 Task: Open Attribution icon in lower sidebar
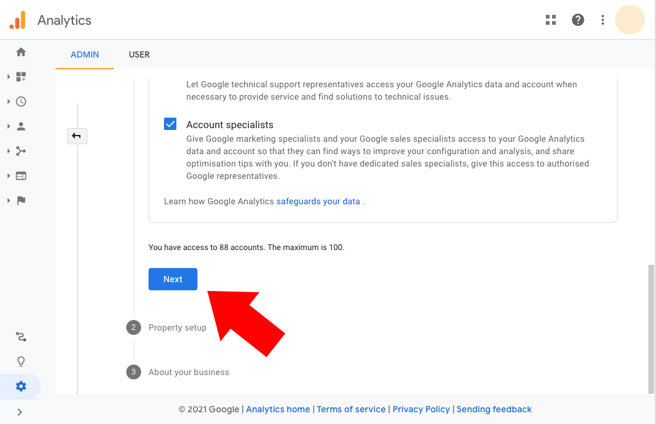[21, 337]
